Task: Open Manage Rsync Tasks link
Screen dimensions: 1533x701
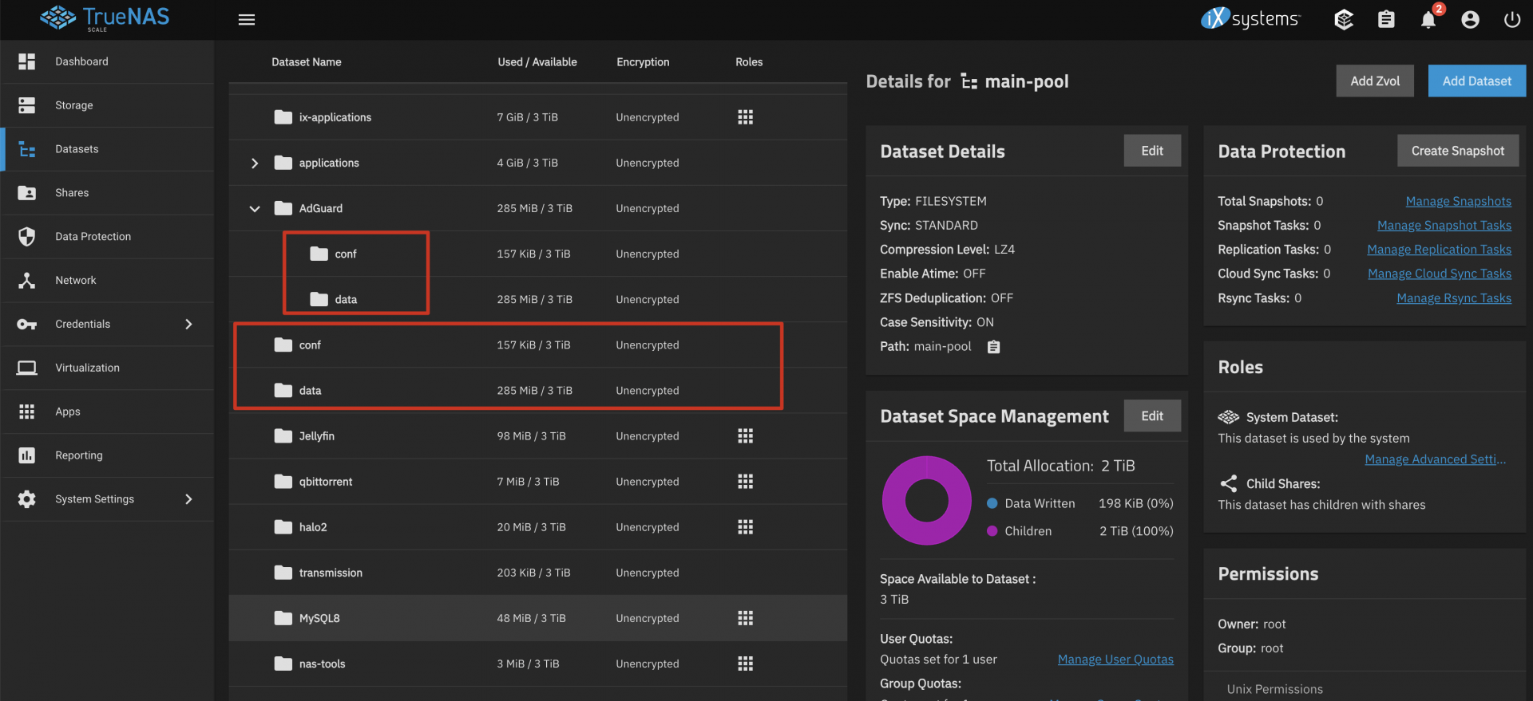Action: point(1454,298)
